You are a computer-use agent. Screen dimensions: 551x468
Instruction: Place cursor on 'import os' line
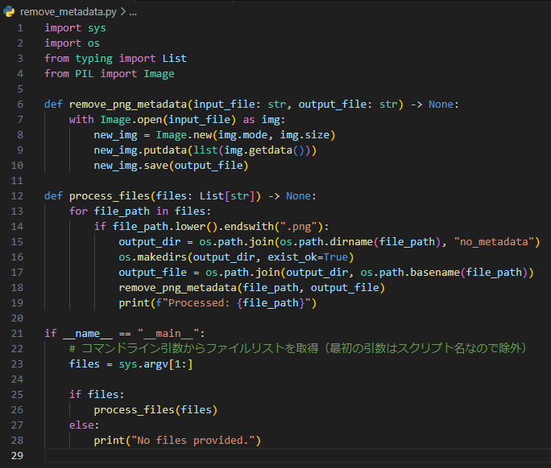[72, 43]
